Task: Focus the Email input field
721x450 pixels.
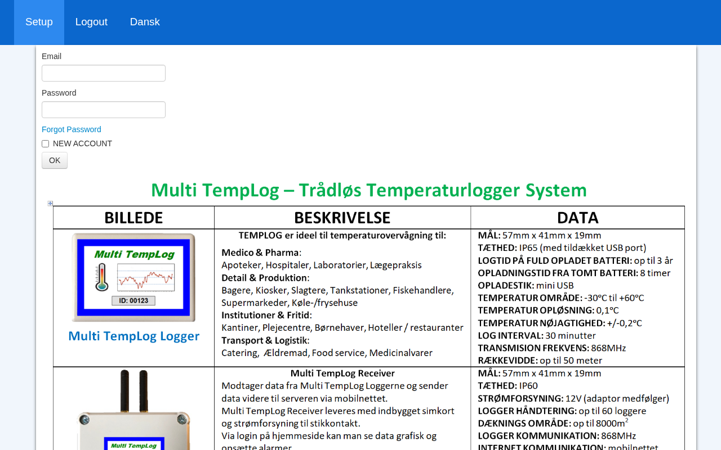Action: (x=104, y=73)
